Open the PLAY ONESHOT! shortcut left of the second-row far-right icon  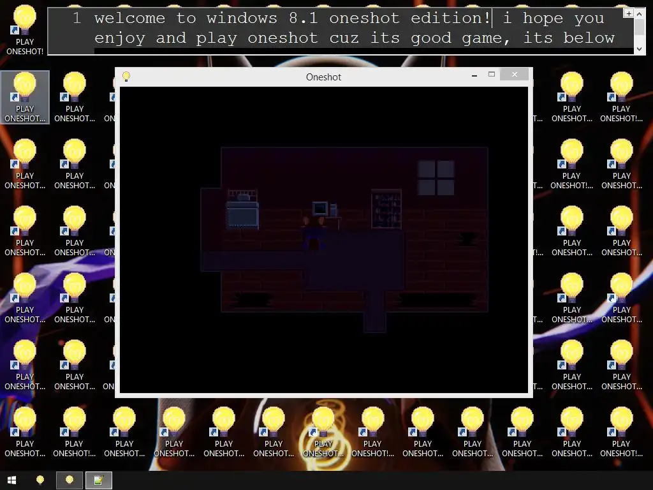pos(572,164)
